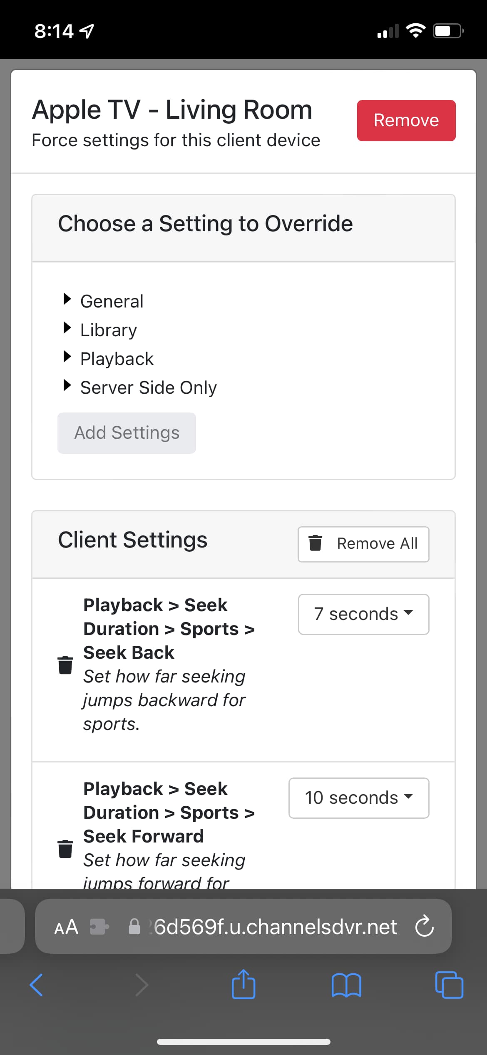Delete the Sports Seek Back setting via trash icon
The width and height of the screenshot is (487, 1055).
click(x=65, y=665)
